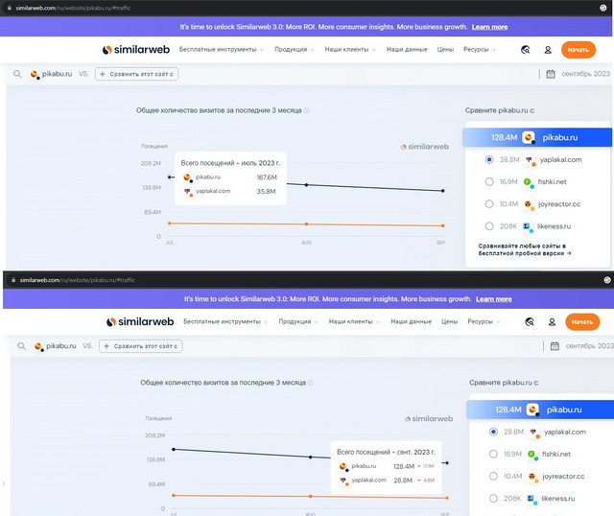The width and height of the screenshot is (614, 516).
Task: Click the address bar URL in the top browser
Action: pyautogui.click(x=73, y=8)
